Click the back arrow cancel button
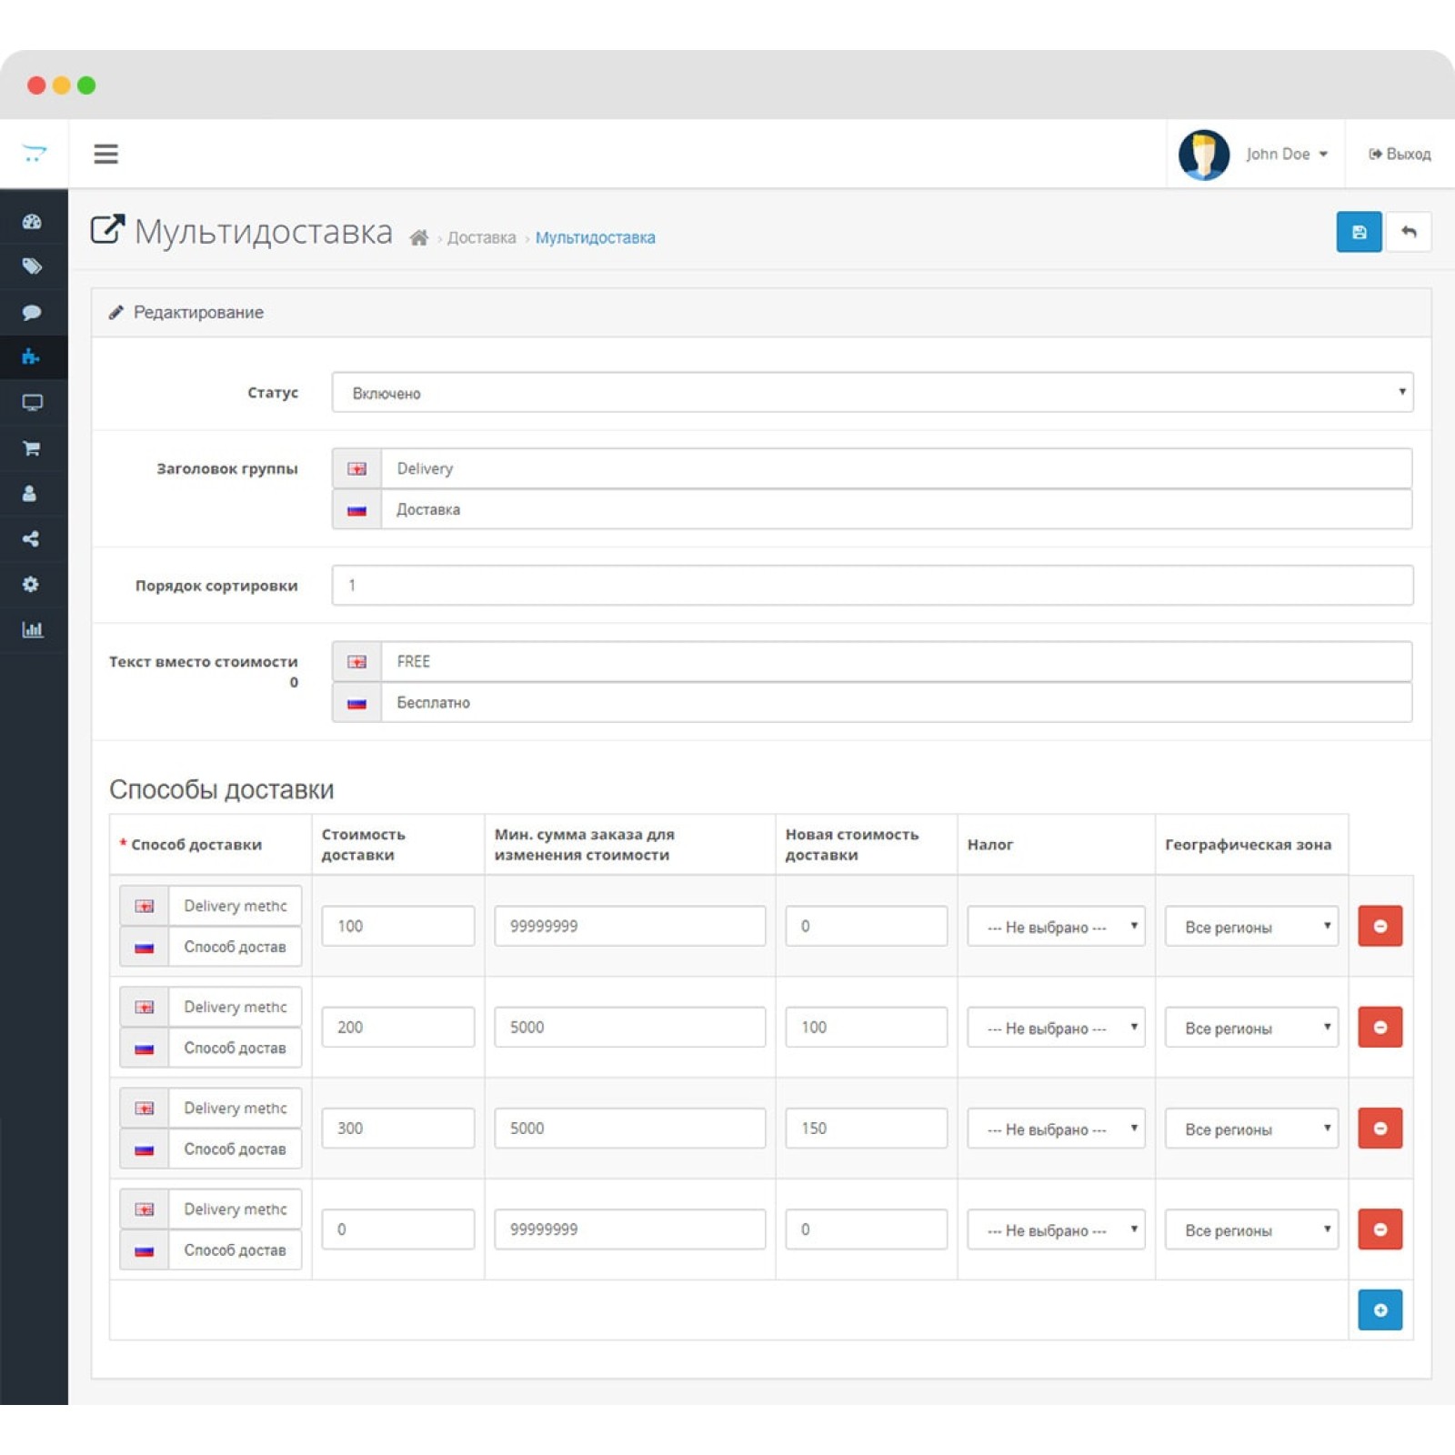This screenshot has height=1455, width=1455. coord(1408,232)
